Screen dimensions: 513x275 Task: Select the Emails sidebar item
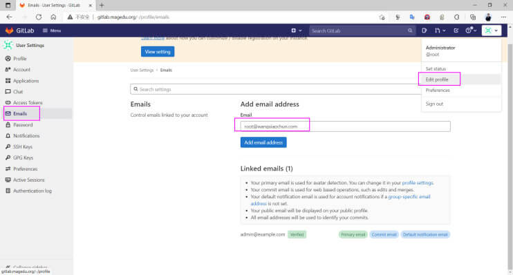[x=36, y=113]
